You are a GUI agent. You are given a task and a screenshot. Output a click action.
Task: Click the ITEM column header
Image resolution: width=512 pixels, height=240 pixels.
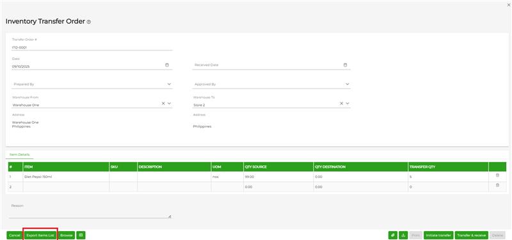67,167
